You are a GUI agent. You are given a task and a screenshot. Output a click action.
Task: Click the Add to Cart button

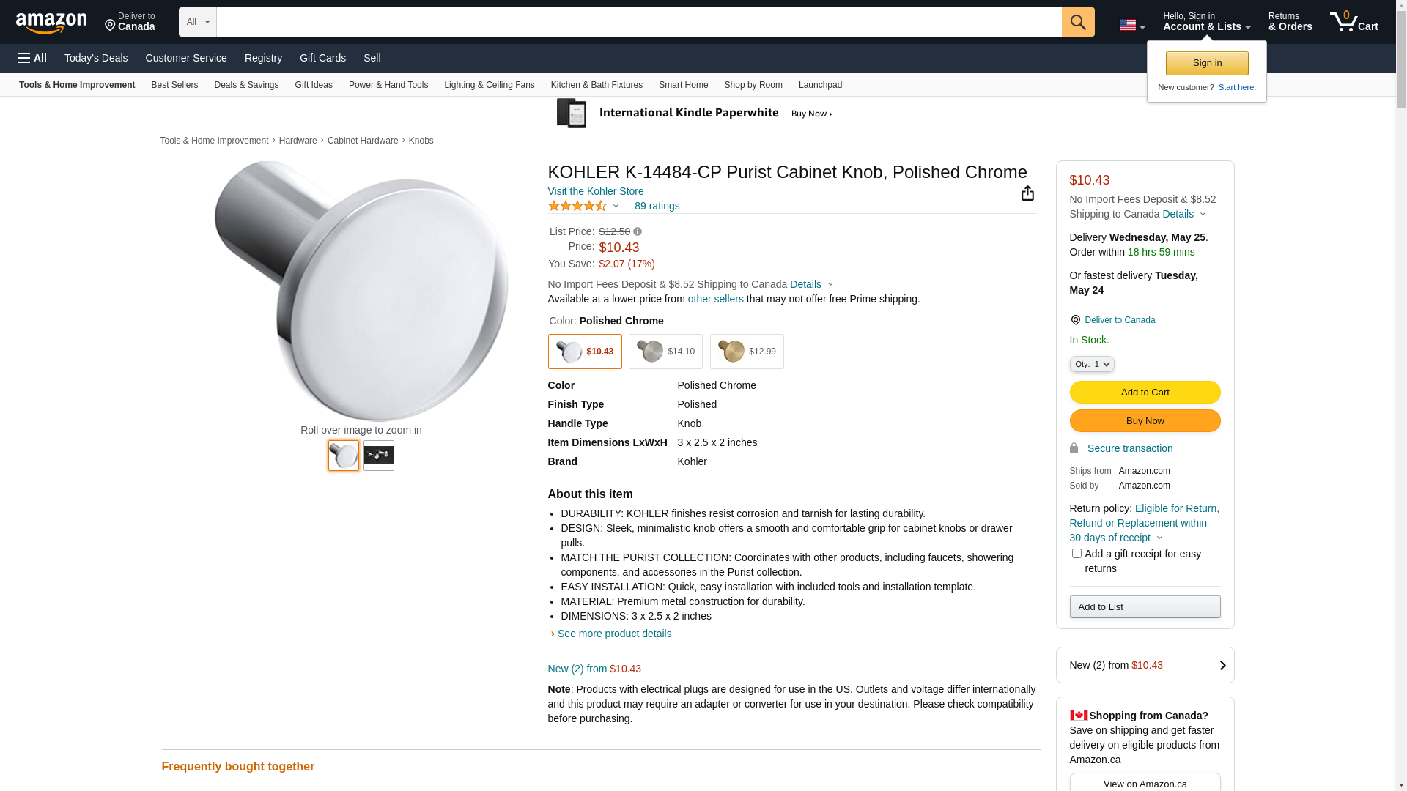[1145, 393]
